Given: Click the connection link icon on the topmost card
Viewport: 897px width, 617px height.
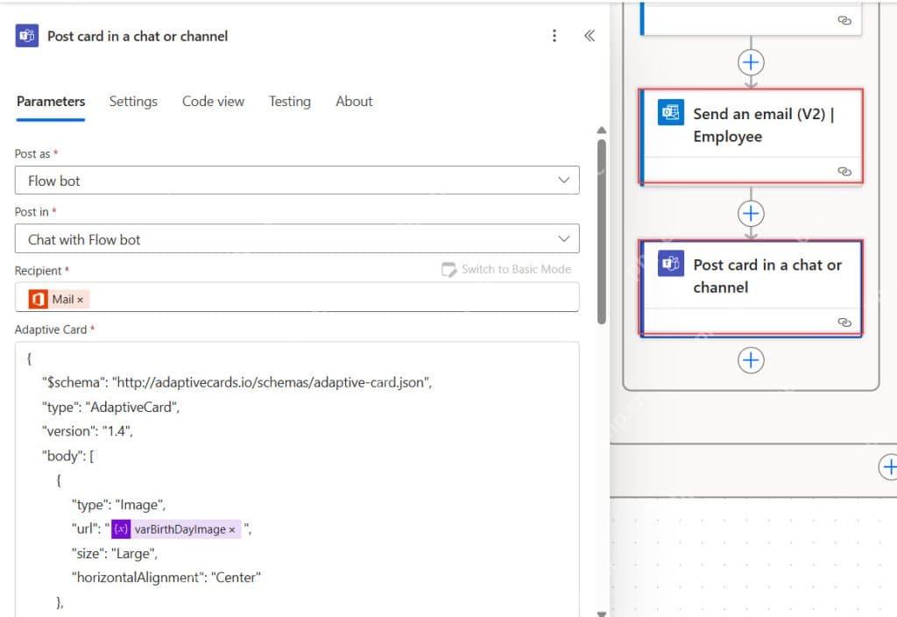Looking at the screenshot, I should 844,20.
